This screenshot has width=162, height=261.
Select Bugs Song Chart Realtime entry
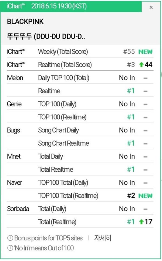[x=63, y=143]
